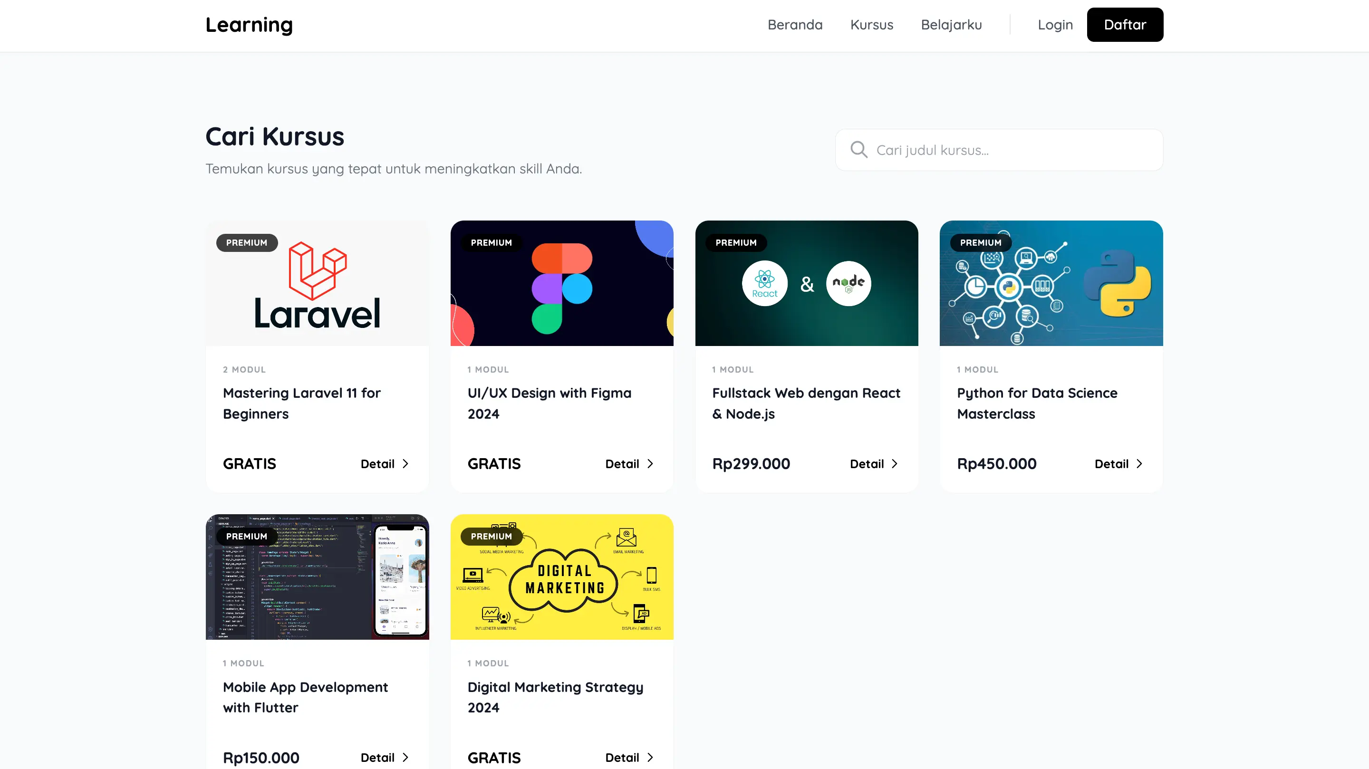Click the Node.js icon in course banner

848,283
